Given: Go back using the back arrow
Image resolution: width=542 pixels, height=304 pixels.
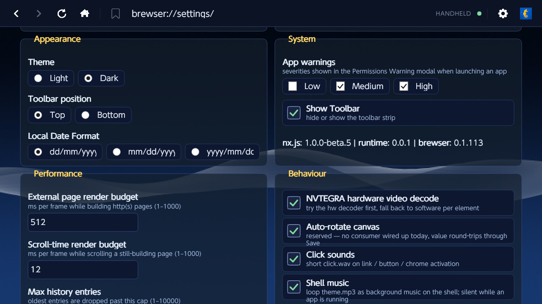Looking at the screenshot, I should pos(16,14).
